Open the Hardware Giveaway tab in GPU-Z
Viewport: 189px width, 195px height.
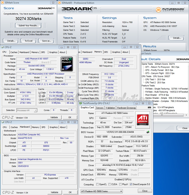126,108
